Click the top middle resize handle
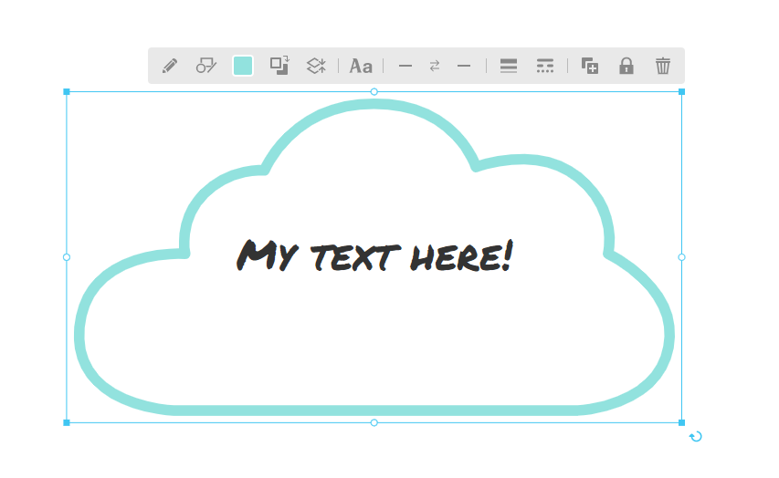The image size is (779, 478). (x=374, y=92)
